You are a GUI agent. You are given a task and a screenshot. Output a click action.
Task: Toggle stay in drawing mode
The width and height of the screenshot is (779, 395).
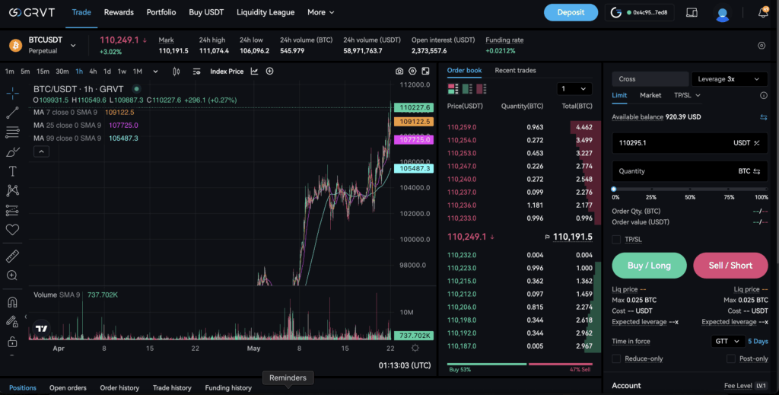12,322
